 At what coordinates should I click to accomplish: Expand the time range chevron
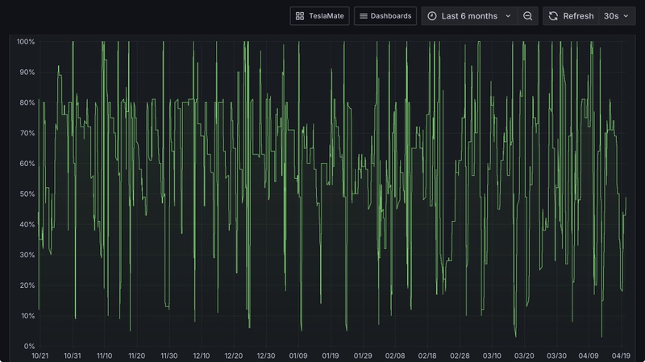(508, 16)
